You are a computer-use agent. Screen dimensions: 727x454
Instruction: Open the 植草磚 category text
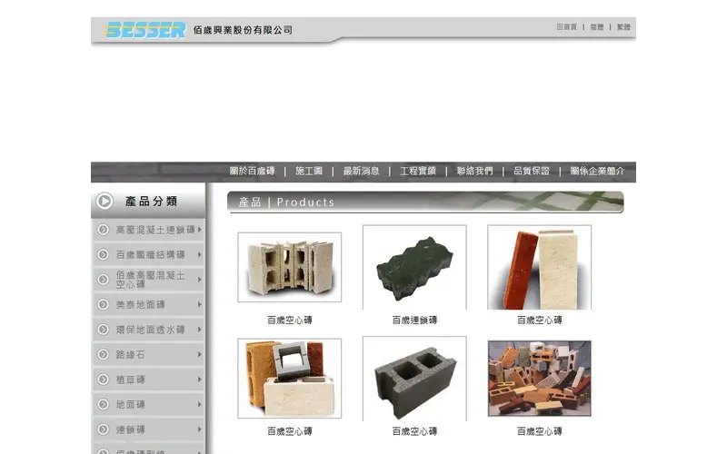click(x=130, y=380)
